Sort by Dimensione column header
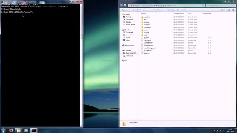 click(x=207, y=13)
